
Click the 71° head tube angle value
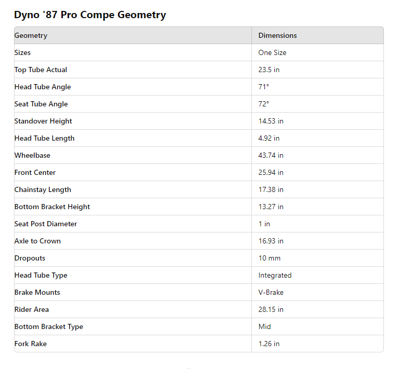point(263,87)
